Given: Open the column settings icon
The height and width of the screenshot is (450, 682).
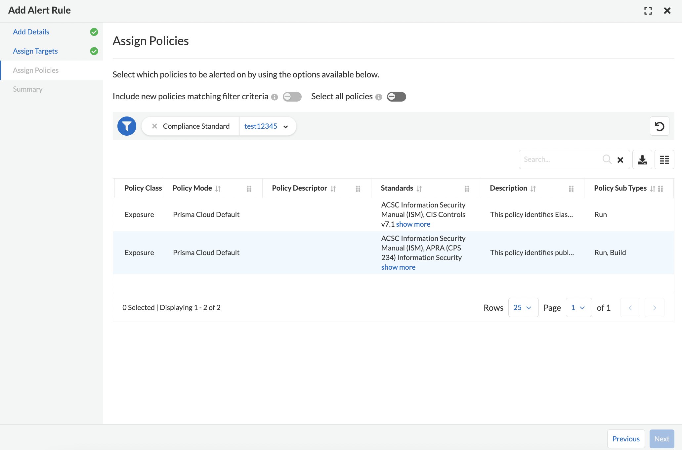Looking at the screenshot, I should [664, 159].
